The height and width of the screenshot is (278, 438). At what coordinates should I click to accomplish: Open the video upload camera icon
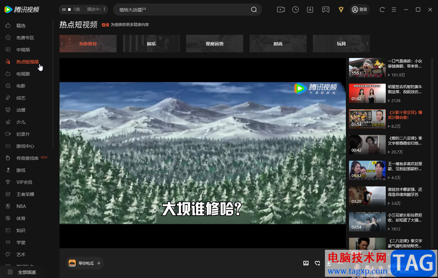[281, 10]
